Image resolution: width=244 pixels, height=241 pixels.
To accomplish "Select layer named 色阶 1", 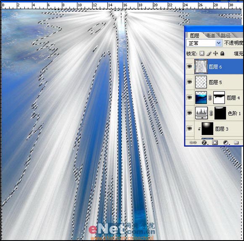I will tap(234, 113).
